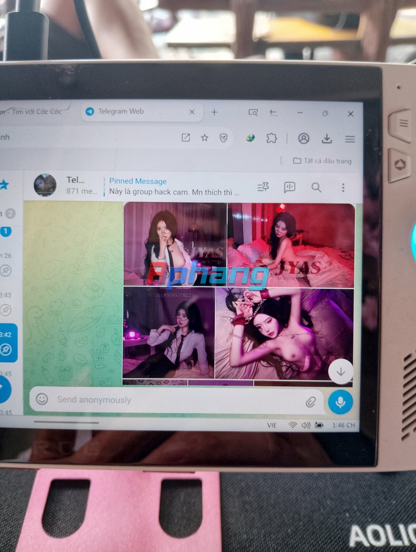Toggle the VIE input language indicator
The image size is (416, 552).
click(x=272, y=425)
